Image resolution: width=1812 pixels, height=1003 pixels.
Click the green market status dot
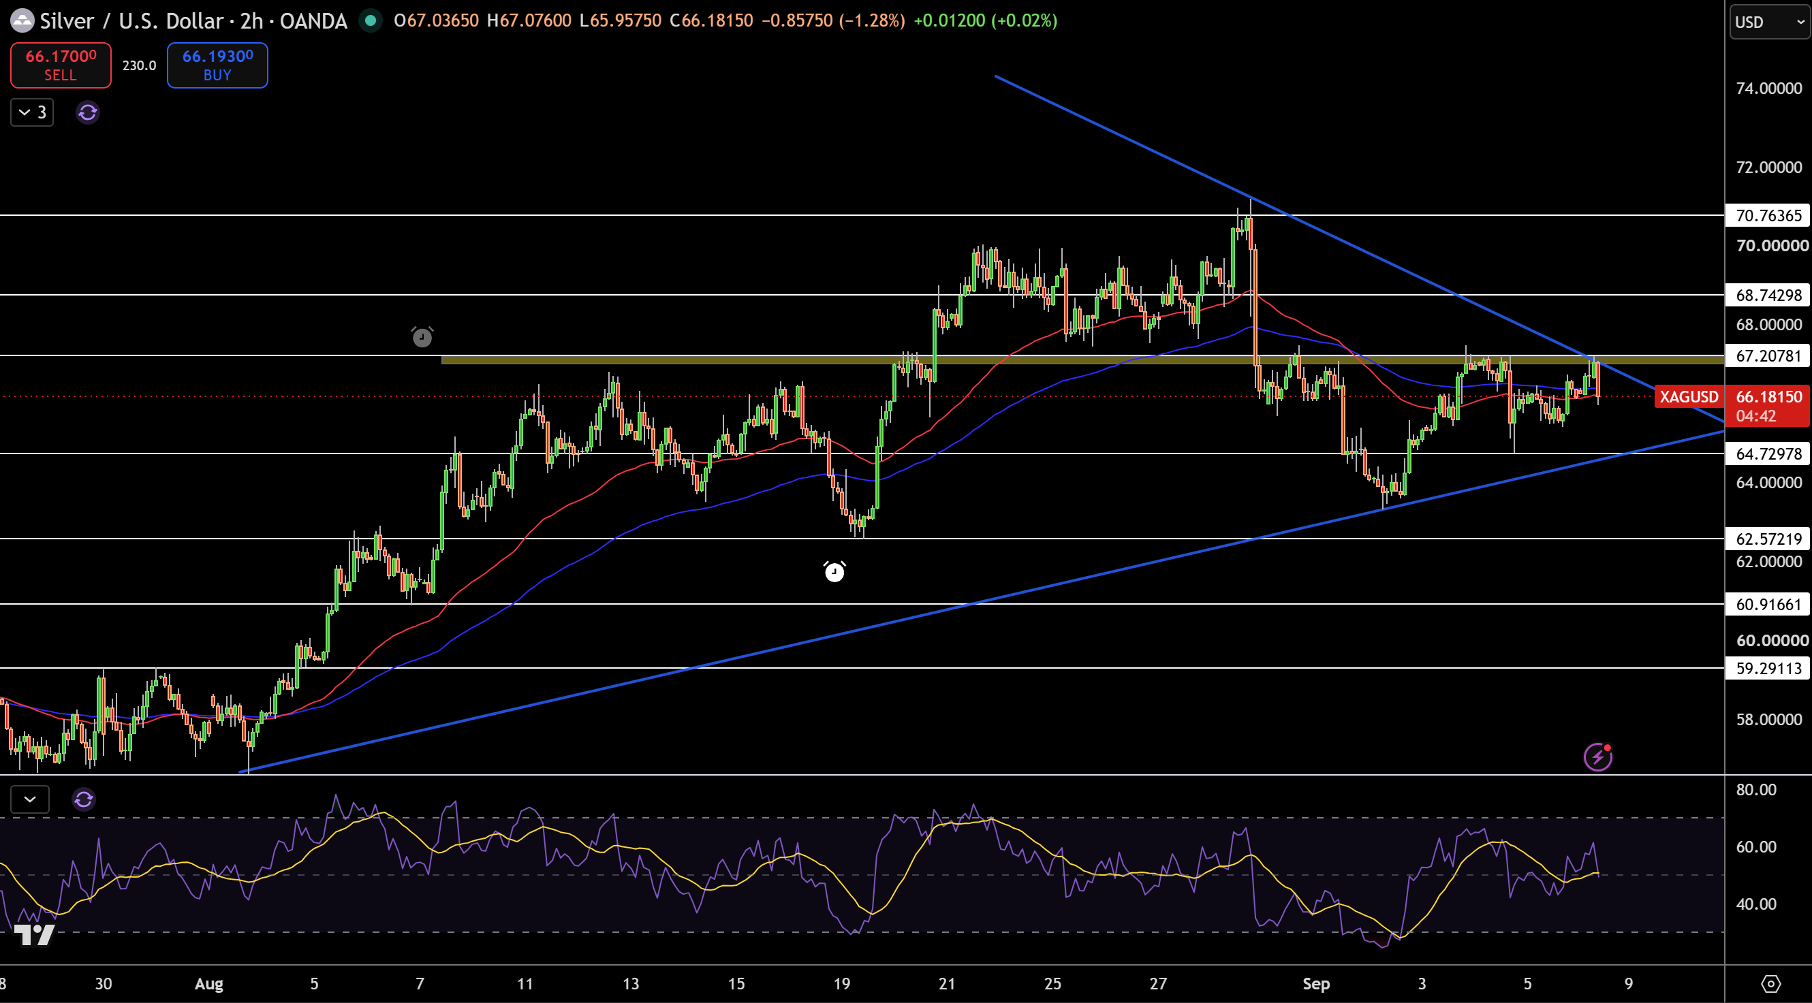click(370, 20)
